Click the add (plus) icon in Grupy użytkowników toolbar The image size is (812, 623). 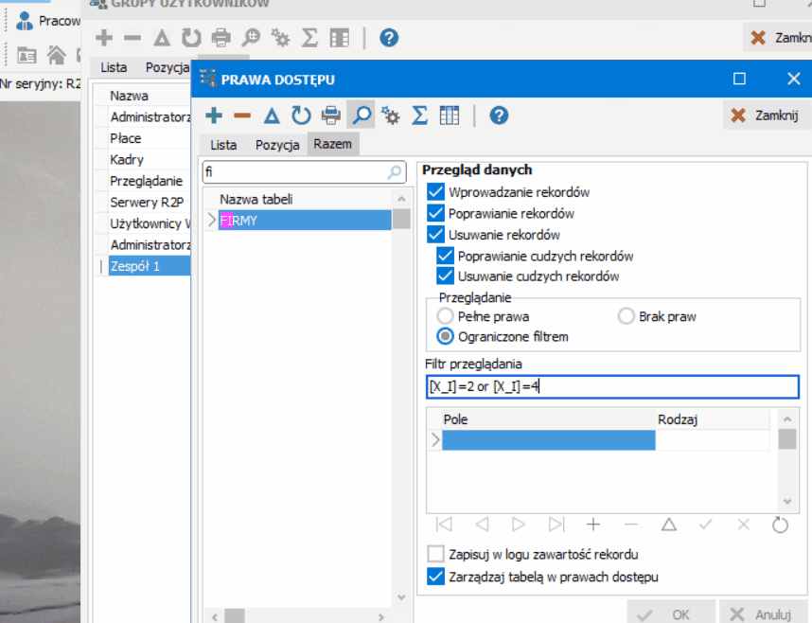[104, 38]
